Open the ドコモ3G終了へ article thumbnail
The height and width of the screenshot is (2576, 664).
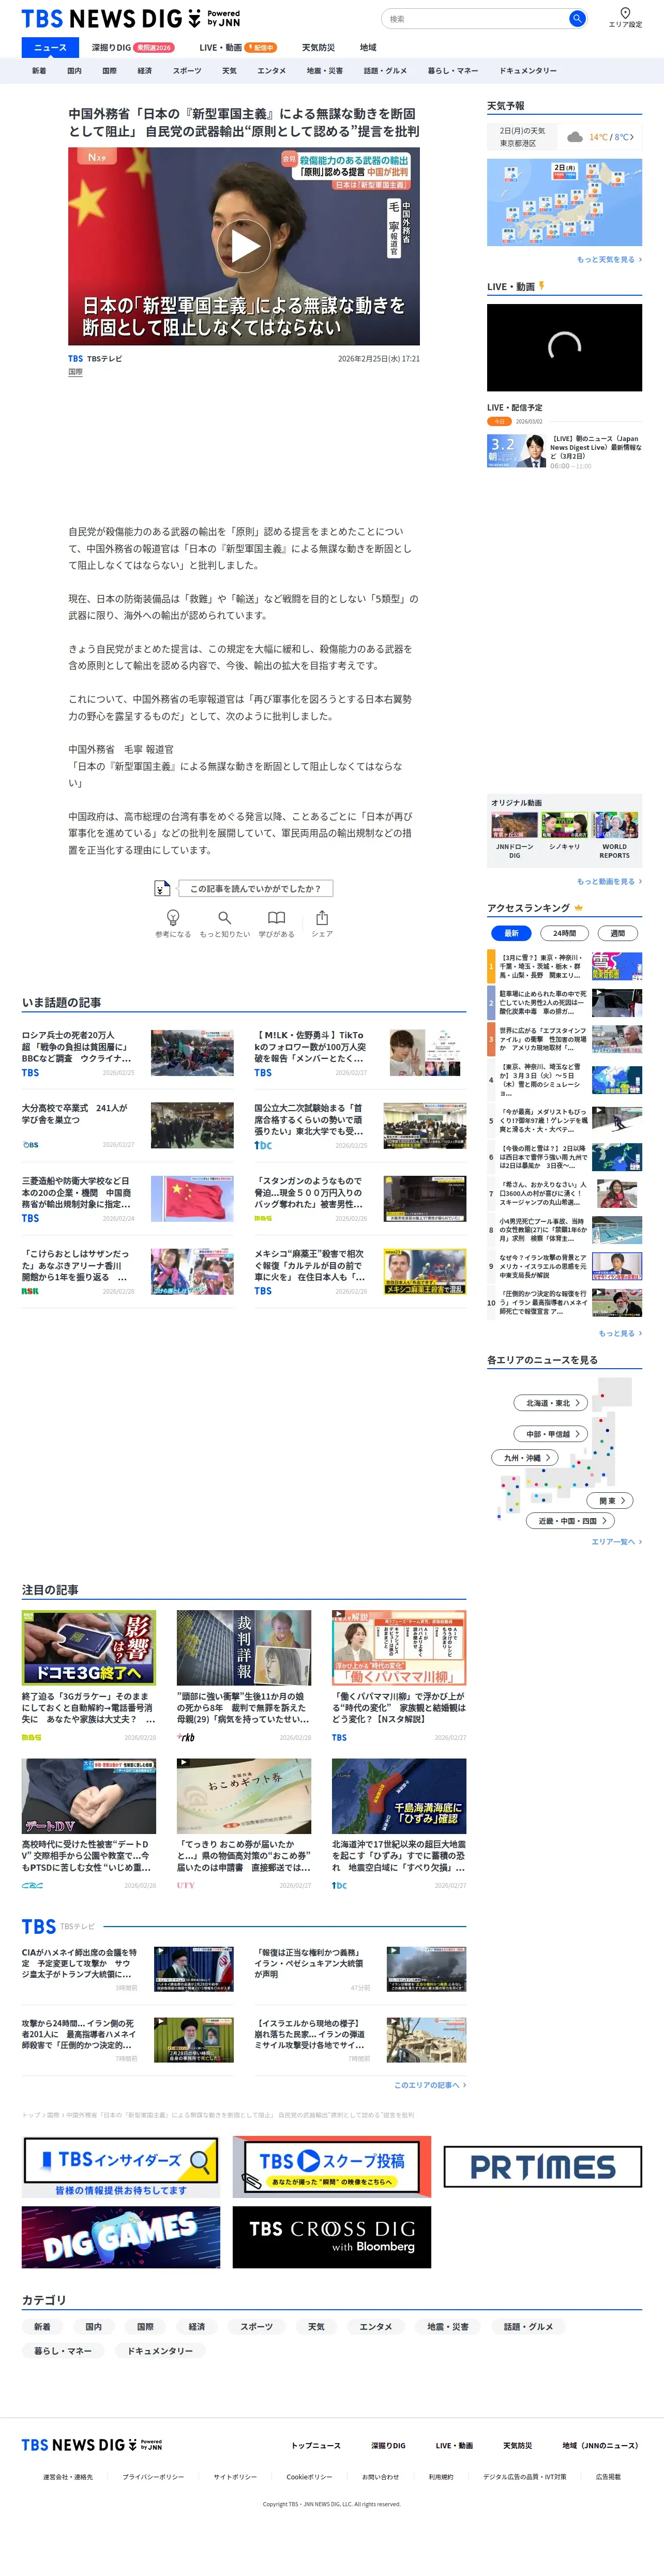coord(89,1647)
